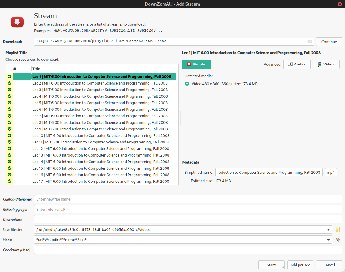This screenshot has height=272, width=345.
Task: Uncheck the Lec 10 row checkmark
Action: [x=10, y=135]
